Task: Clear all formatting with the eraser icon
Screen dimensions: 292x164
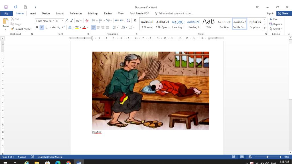Action: click(87, 21)
